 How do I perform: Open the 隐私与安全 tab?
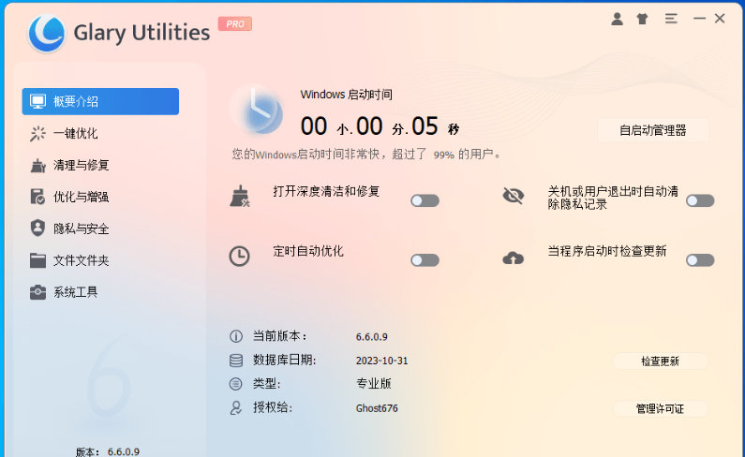tap(100, 228)
